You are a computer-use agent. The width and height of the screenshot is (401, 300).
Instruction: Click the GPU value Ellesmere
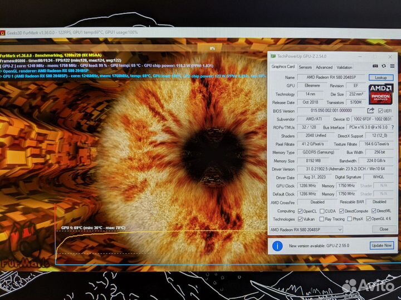pos(312,86)
